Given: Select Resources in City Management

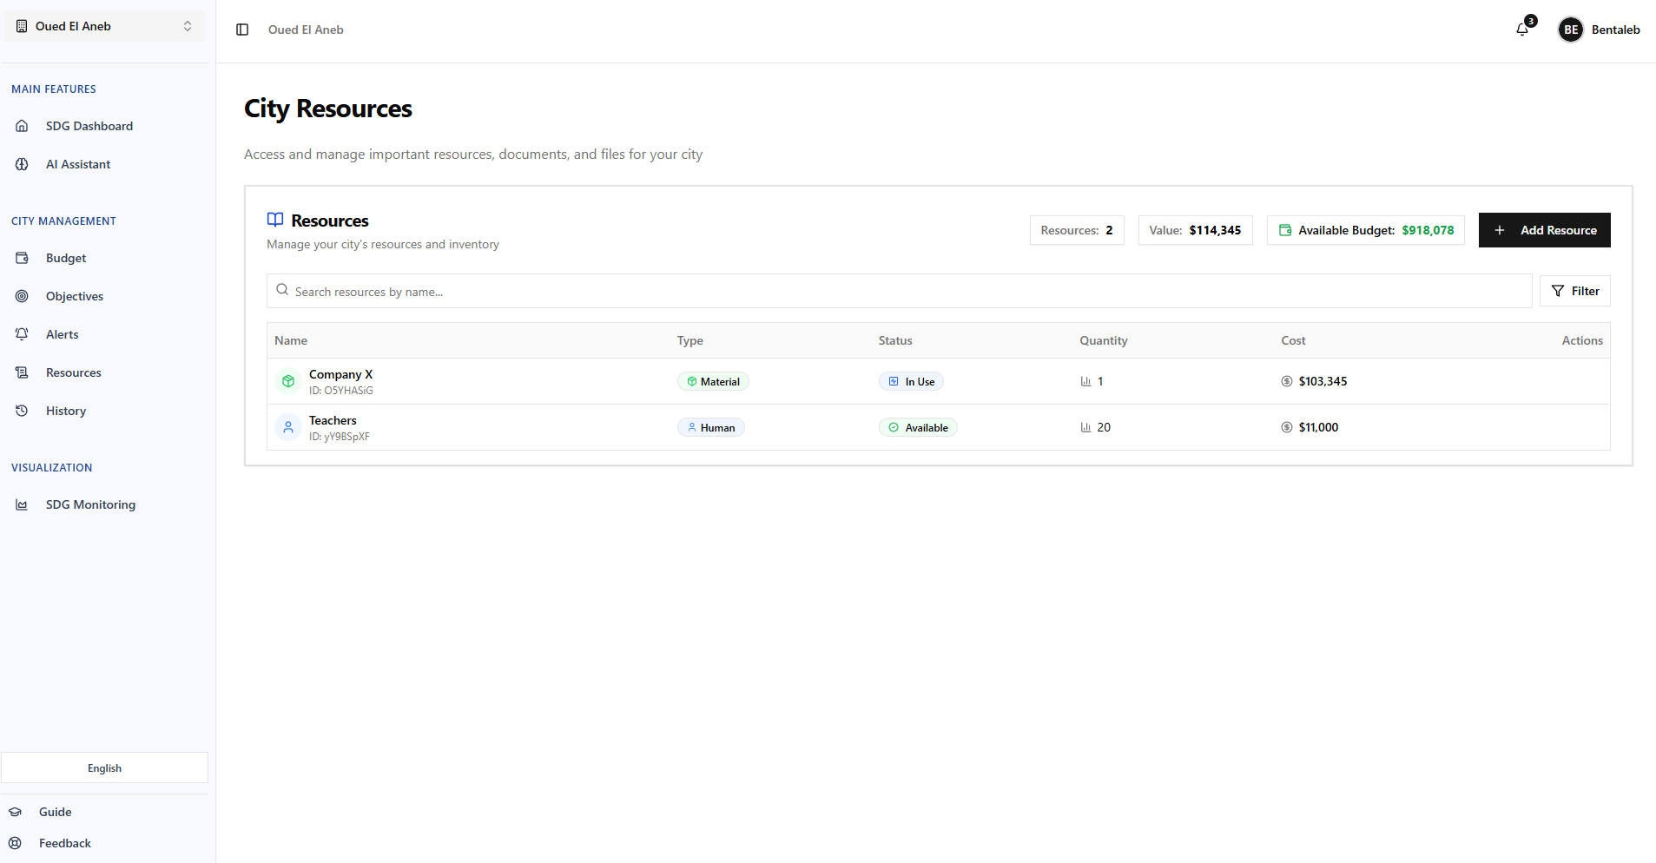Looking at the screenshot, I should click(73, 372).
